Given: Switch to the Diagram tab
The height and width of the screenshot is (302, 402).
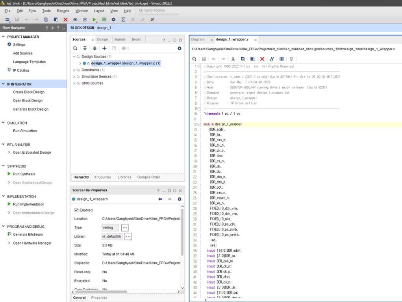Looking at the screenshot, I should 198,39.
